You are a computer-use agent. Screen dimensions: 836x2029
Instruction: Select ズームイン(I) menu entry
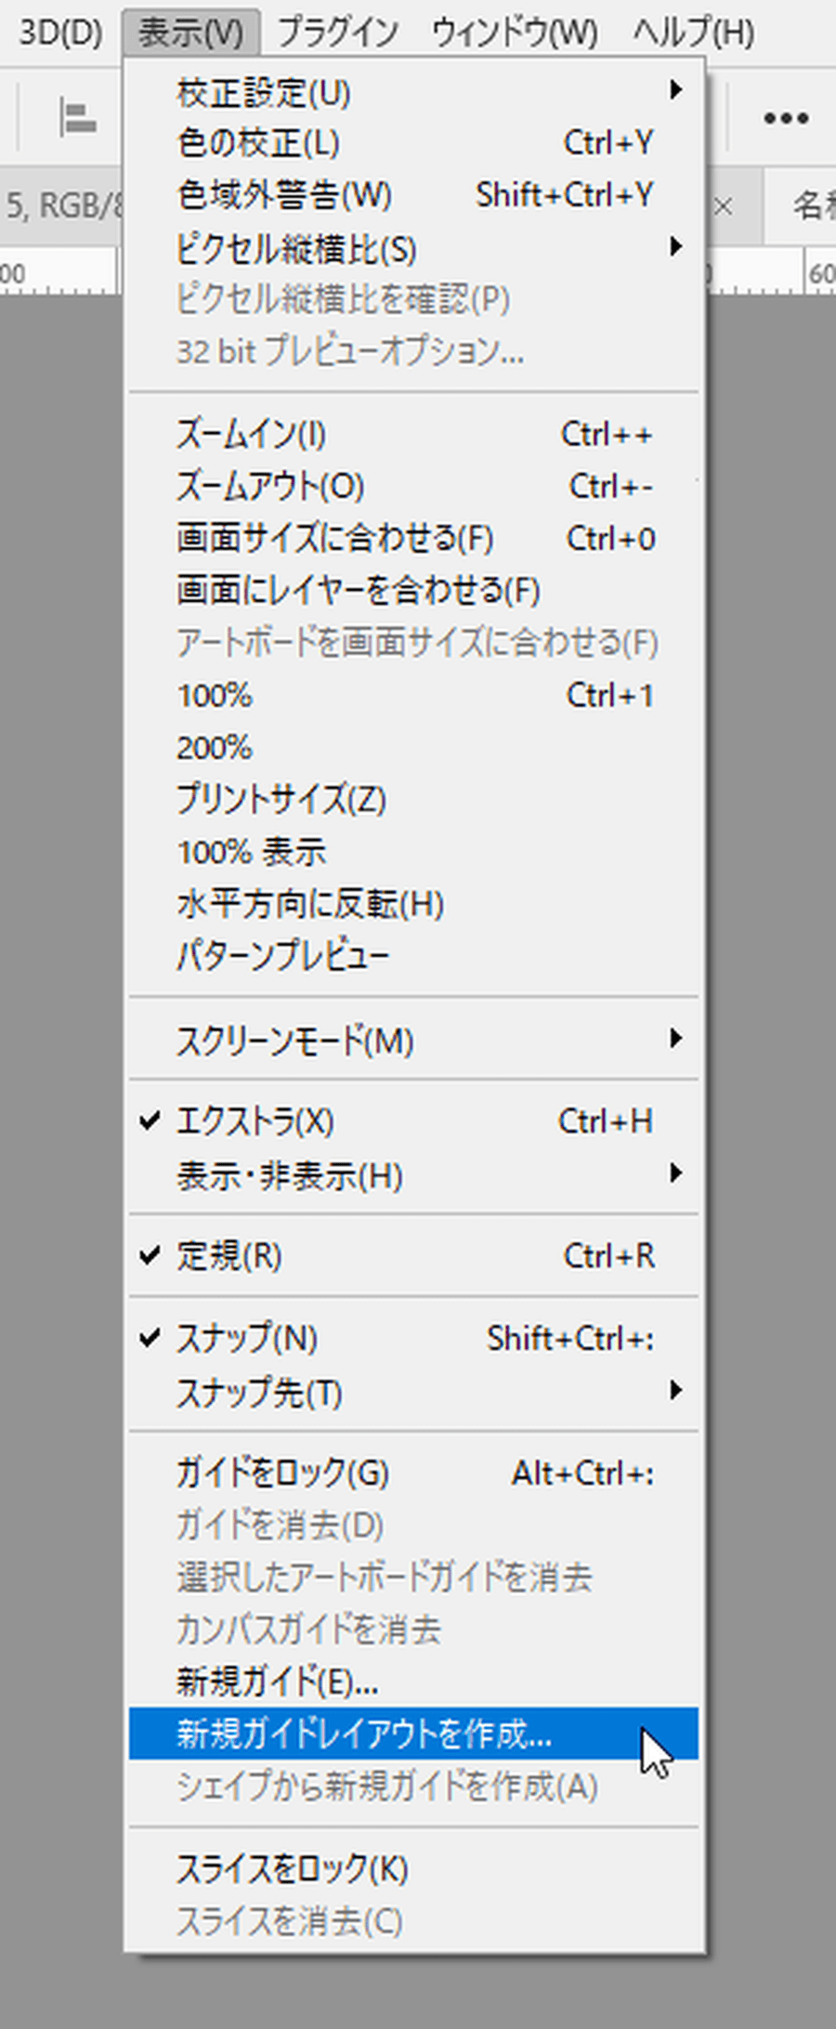[x=251, y=434]
